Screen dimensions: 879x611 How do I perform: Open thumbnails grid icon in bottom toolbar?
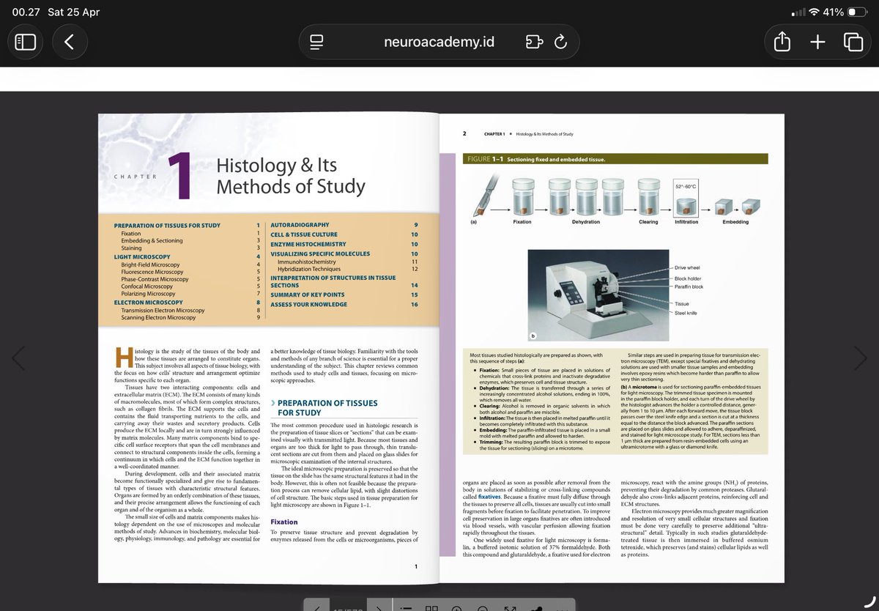[432, 607]
